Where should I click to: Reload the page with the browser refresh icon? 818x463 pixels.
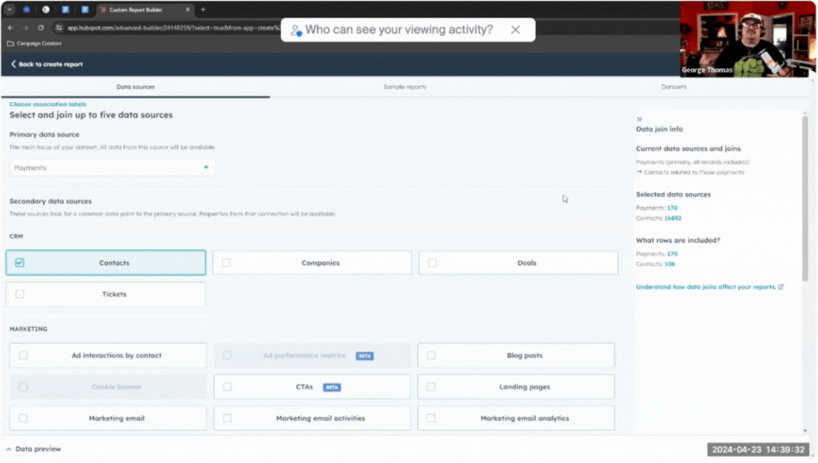tap(41, 28)
